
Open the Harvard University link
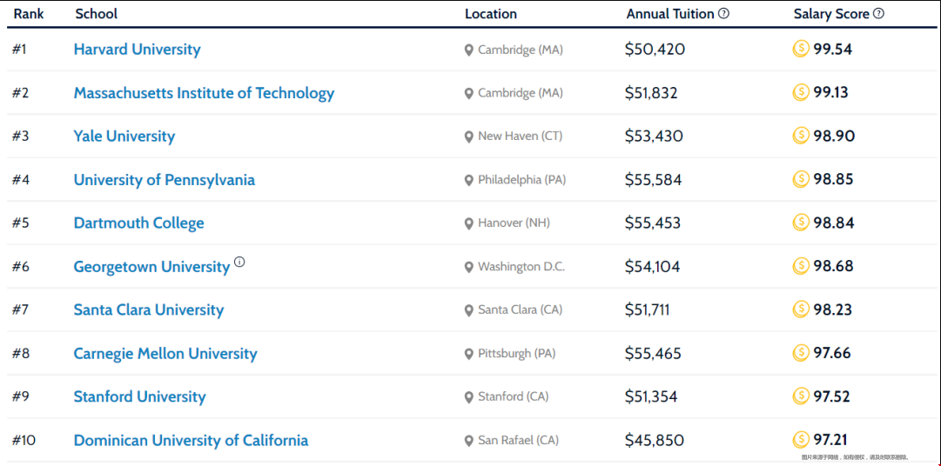(138, 50)
